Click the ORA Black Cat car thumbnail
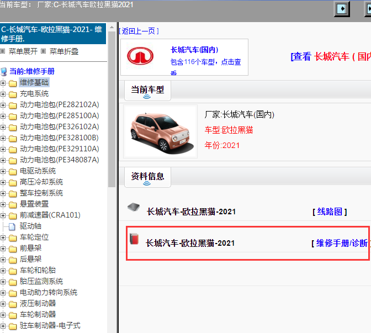This screenshot has height=333, width=371. tap(161, 132)
